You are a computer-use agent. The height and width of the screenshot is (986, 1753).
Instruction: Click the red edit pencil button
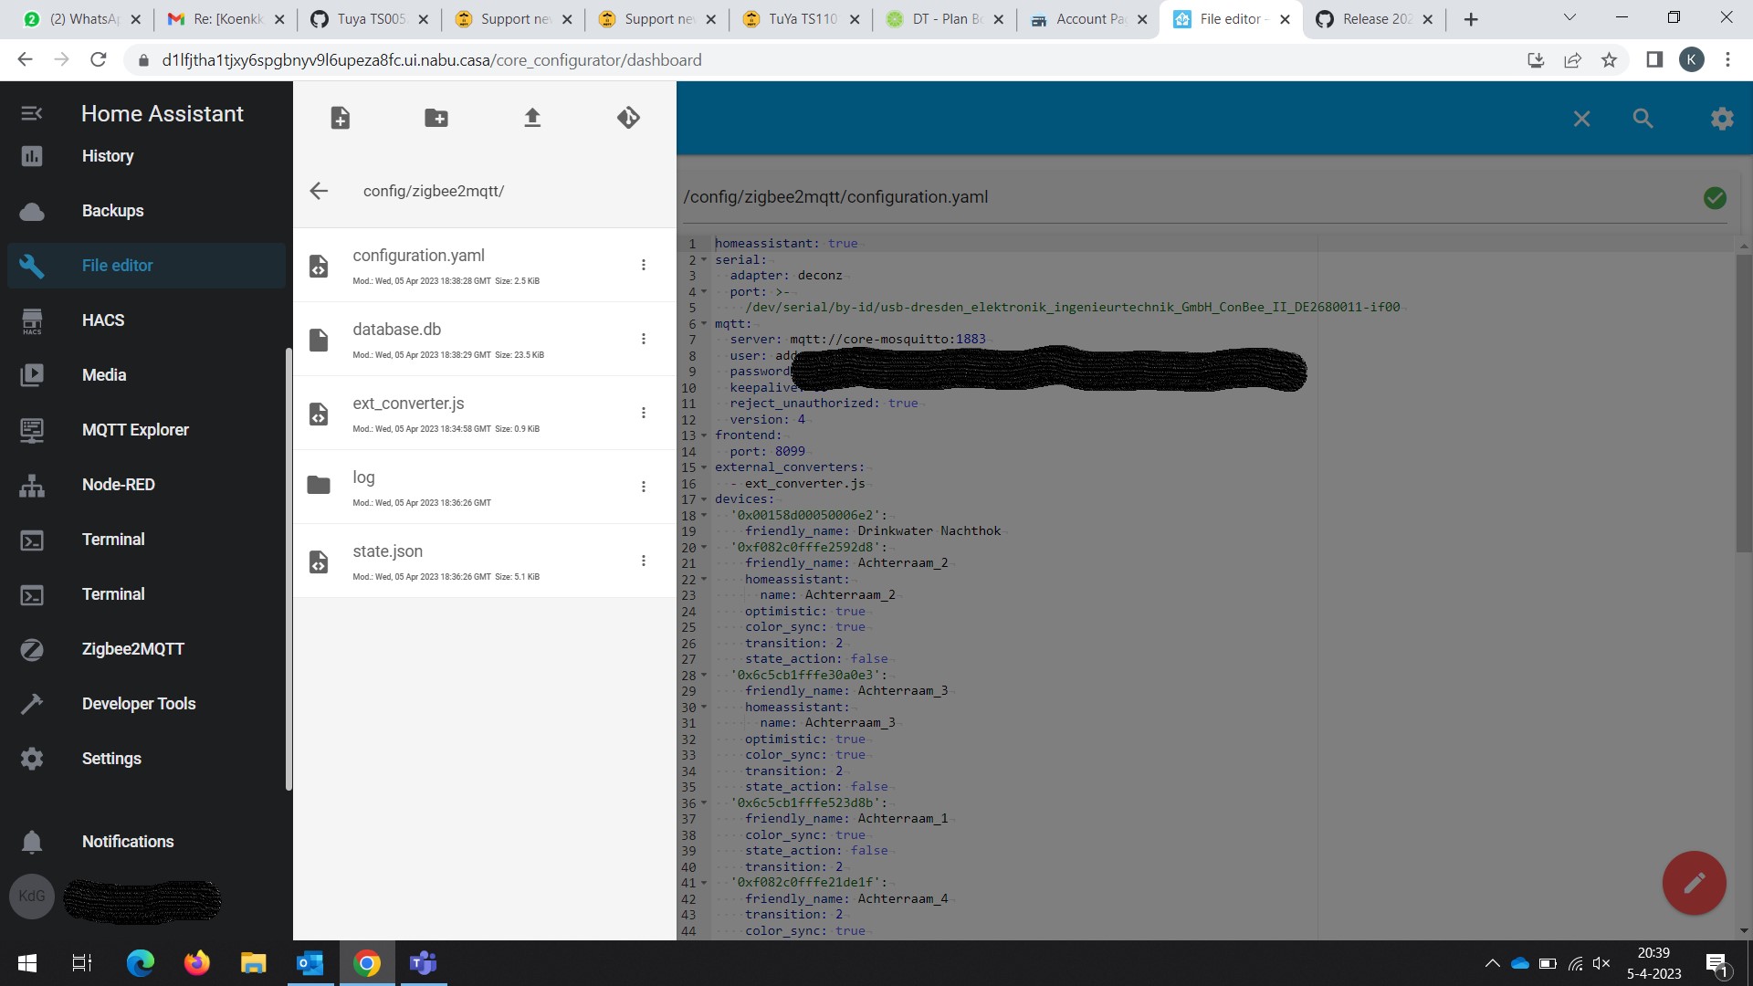(1695, 883)
